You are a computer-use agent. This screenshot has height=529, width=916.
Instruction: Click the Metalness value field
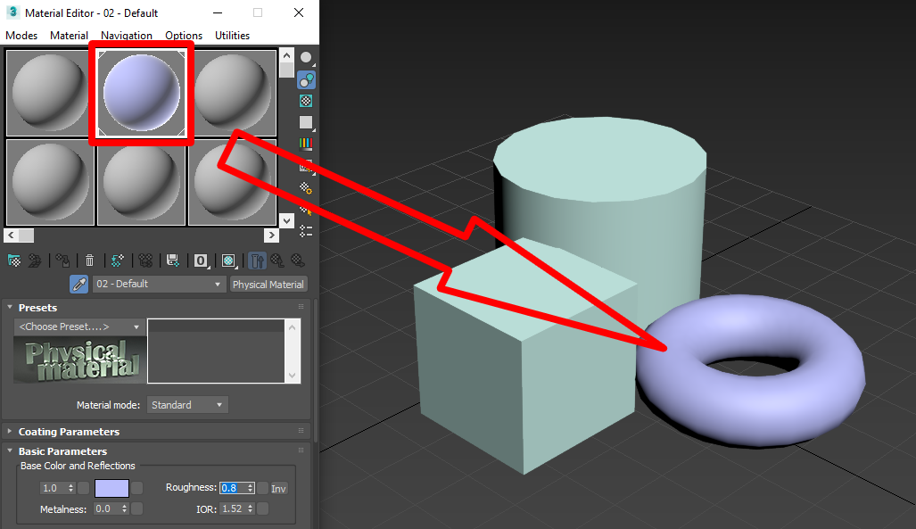point(107,509)
